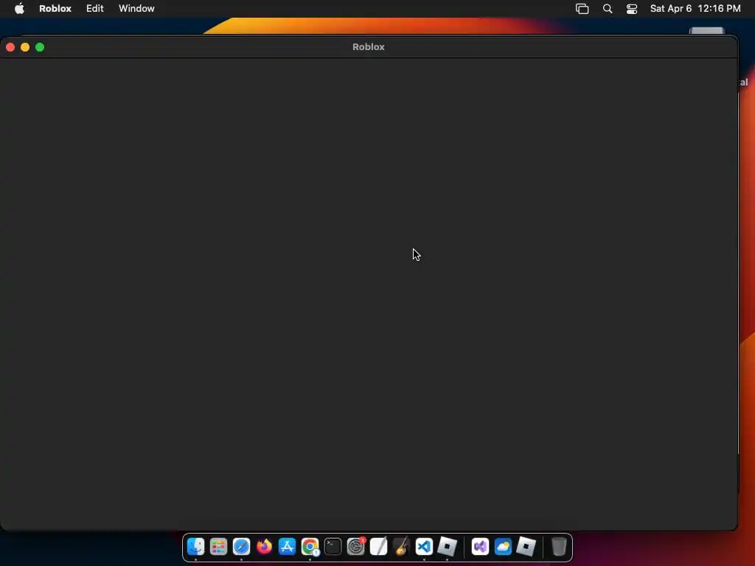This screenshot has width=755, height=566.
Task: Open the Roblox application menu
Action: coord(55,8)
